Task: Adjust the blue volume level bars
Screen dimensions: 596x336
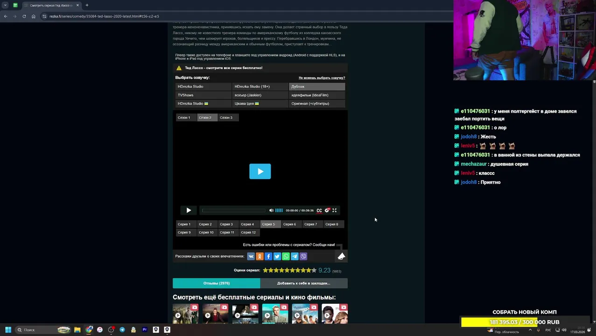Action: coord(279,210)
